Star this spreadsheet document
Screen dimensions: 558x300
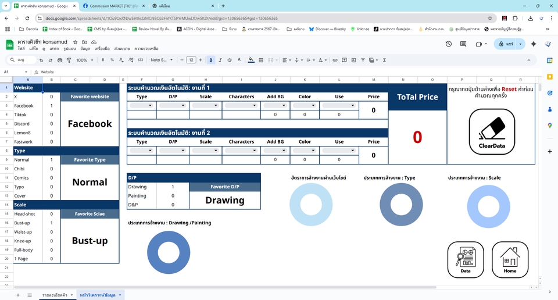coord(76,42)
